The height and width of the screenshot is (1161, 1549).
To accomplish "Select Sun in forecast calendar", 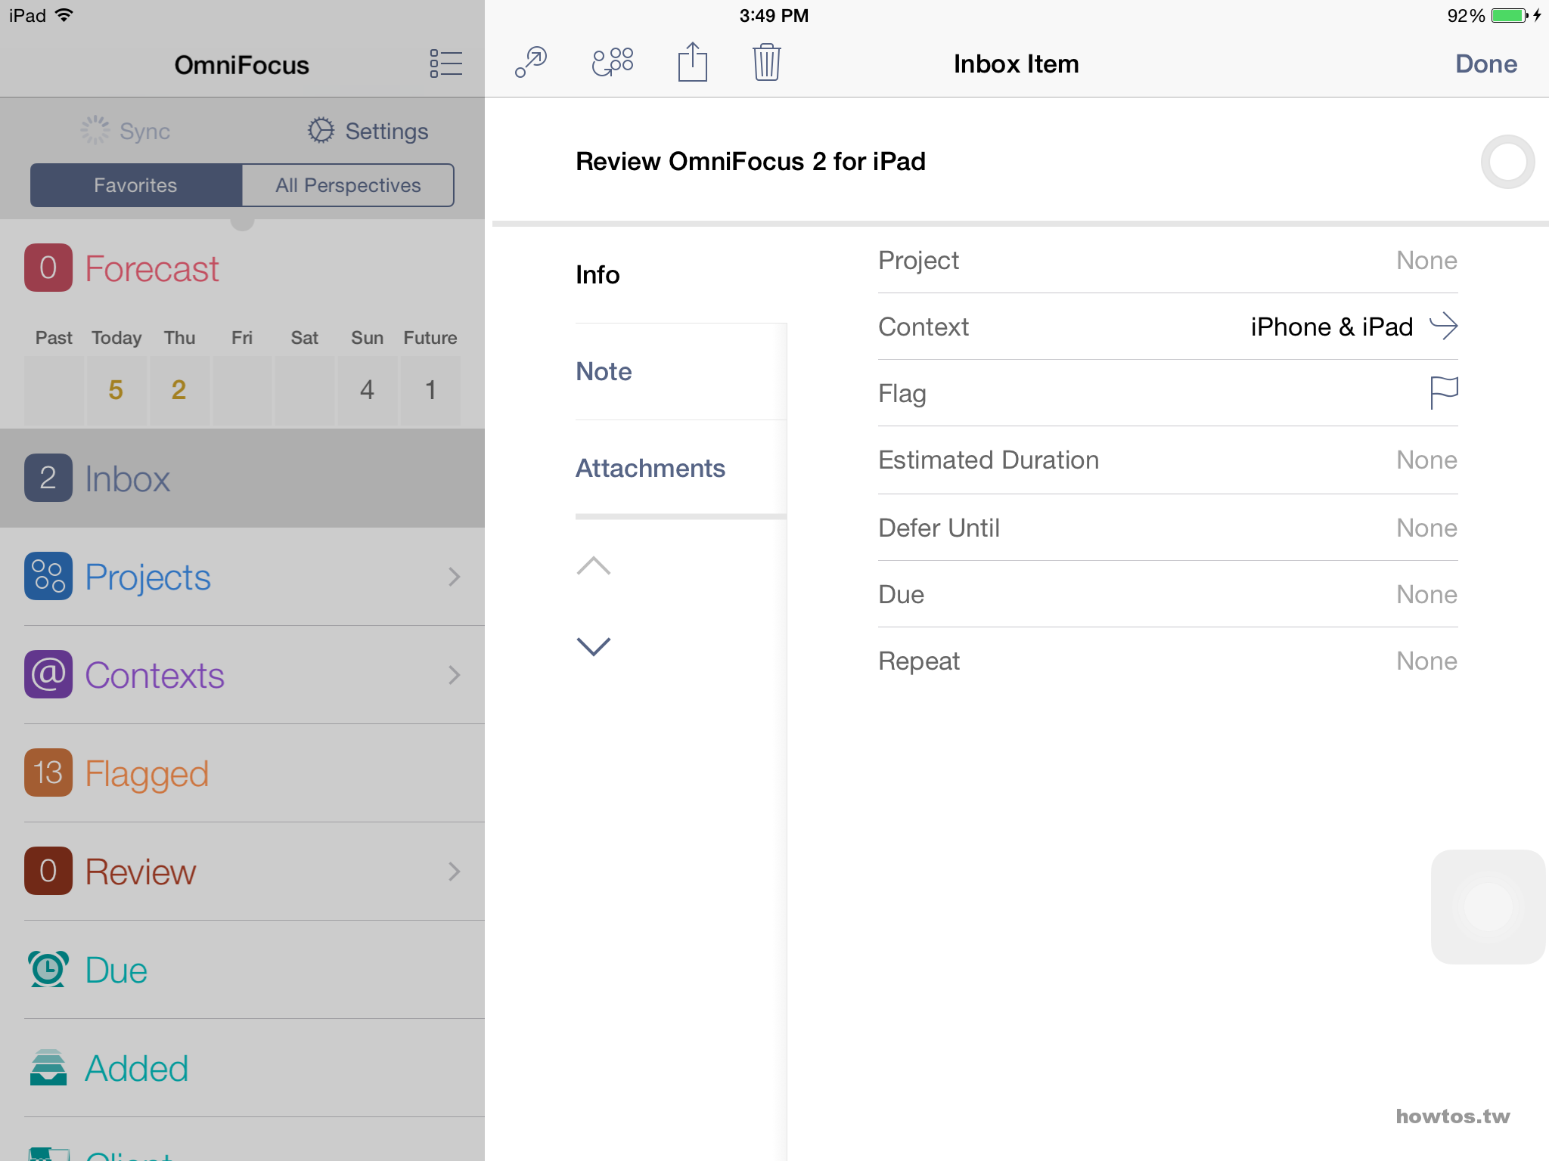I will pyautogui.click(x=368, y=390).
